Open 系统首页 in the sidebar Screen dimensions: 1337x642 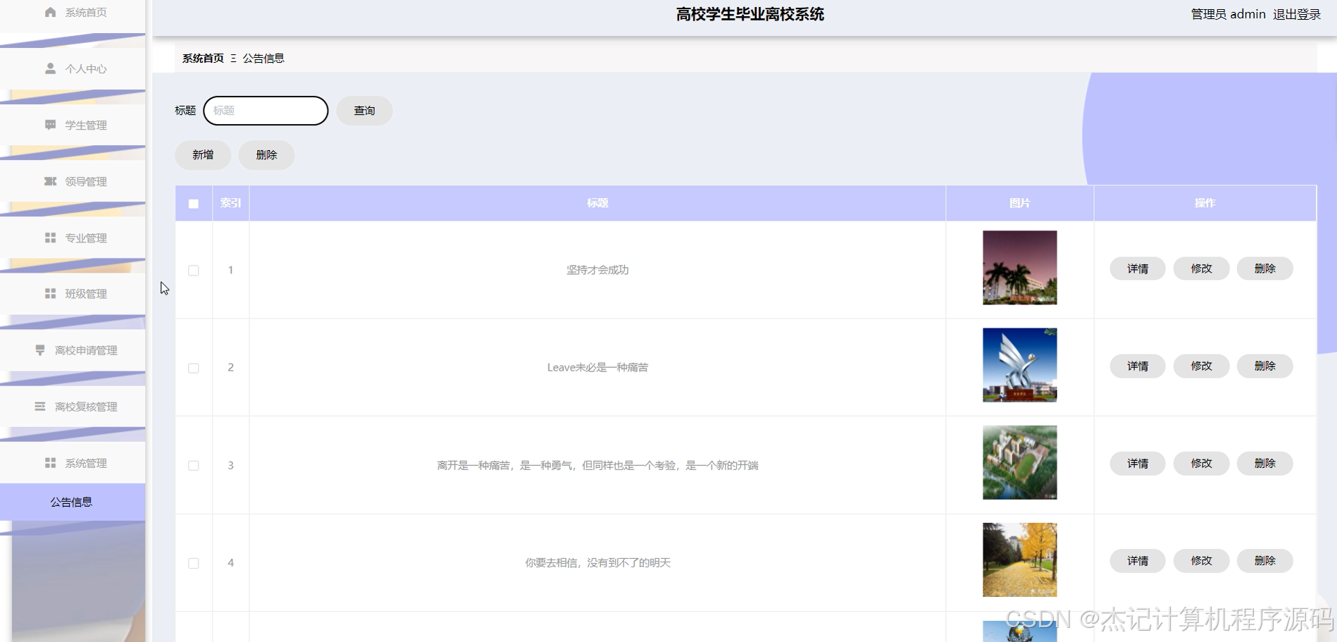pyautogui.click(x=73, y=13)
